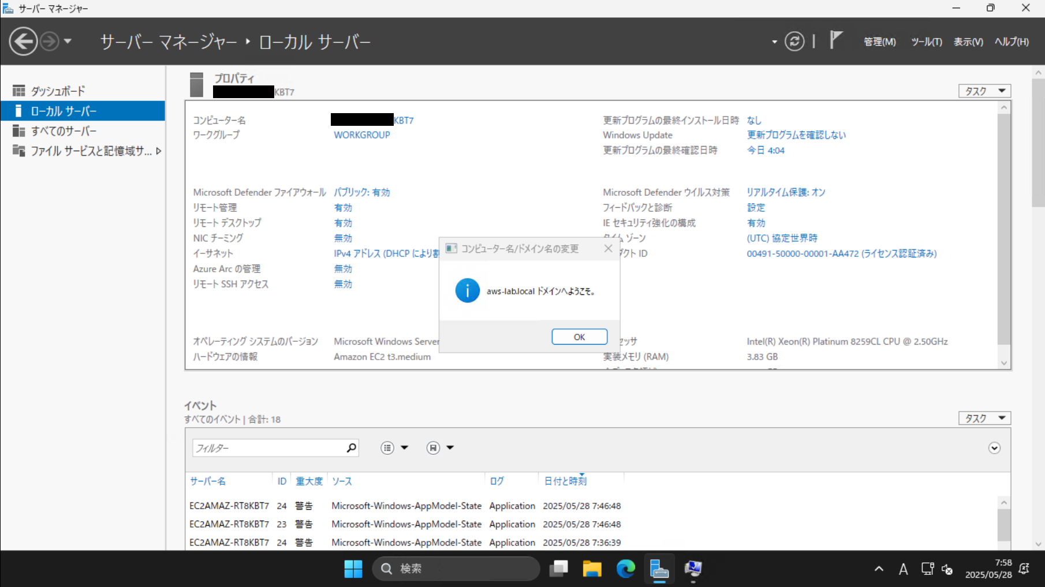This screenshot has height=587, width=1045.
Task: Click the product ID 00491-50000-00001-AA472 link
Action: point(842,253)
